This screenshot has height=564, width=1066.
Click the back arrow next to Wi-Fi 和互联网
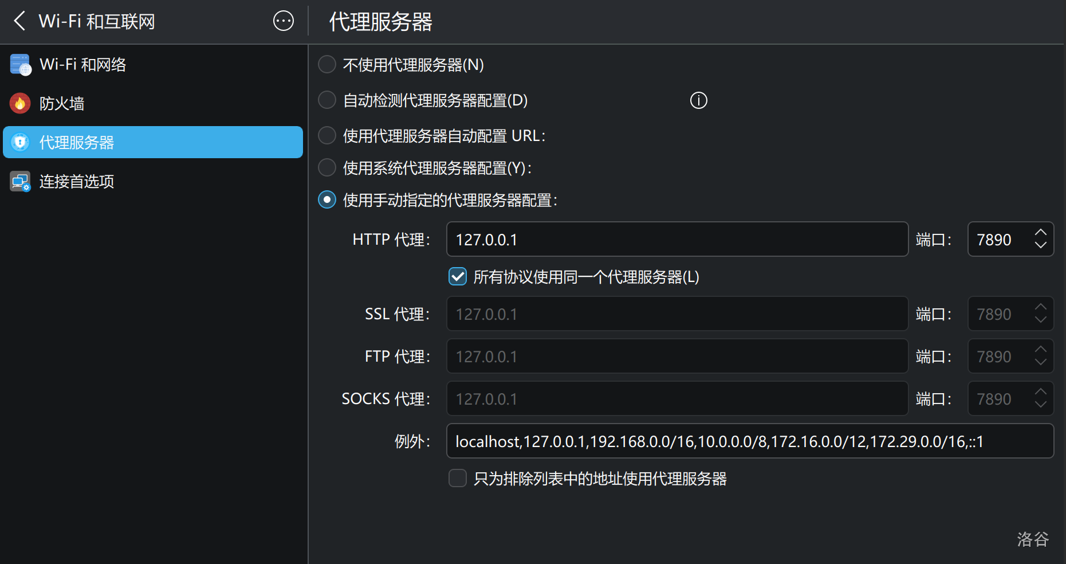[19, 21]
